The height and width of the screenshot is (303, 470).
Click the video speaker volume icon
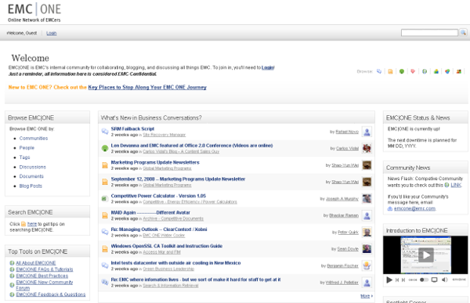coord(444,280)
